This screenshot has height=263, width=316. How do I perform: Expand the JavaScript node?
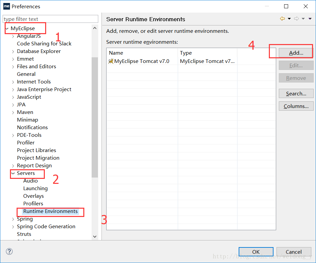(x=13, y=97)
